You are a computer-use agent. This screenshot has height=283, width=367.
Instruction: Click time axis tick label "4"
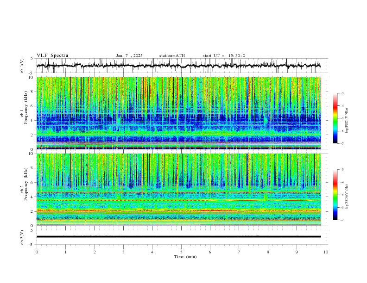click(x=152, y=252)
